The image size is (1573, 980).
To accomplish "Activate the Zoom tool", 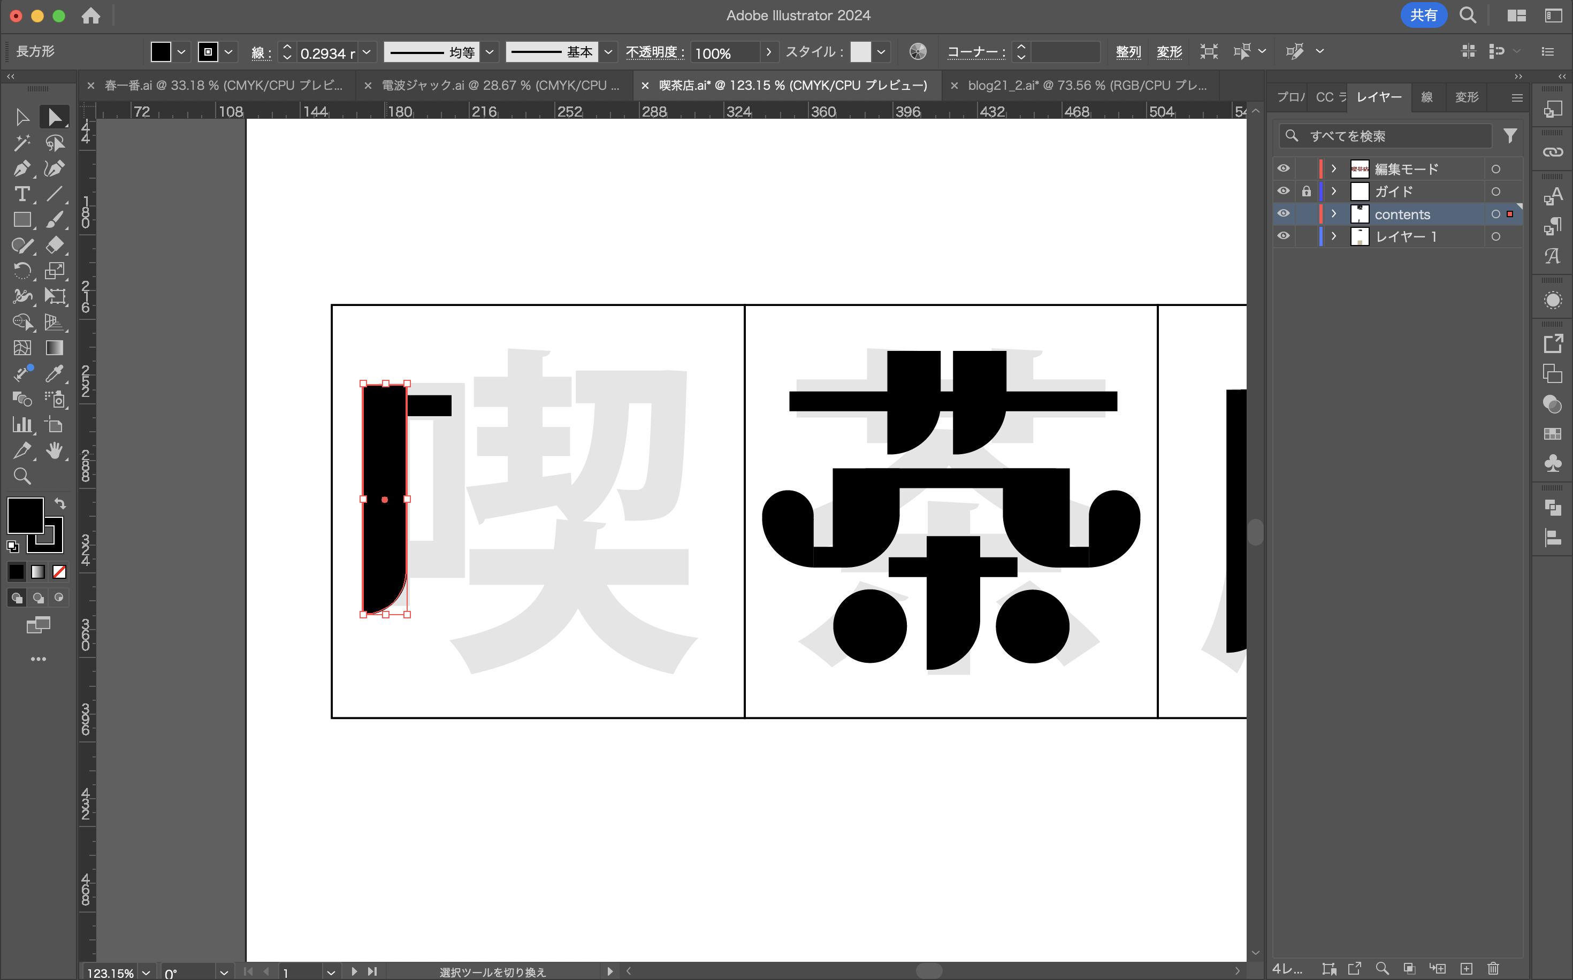I will [x=21, y=477].
